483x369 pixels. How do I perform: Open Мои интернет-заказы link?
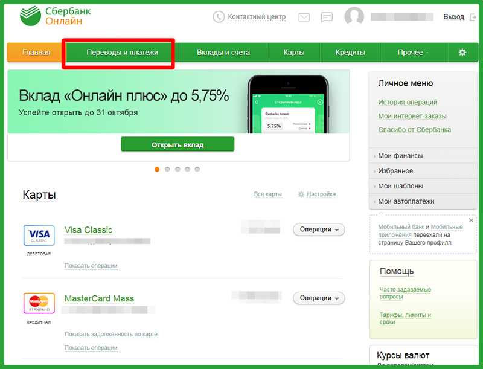click(x=412, y=116)
